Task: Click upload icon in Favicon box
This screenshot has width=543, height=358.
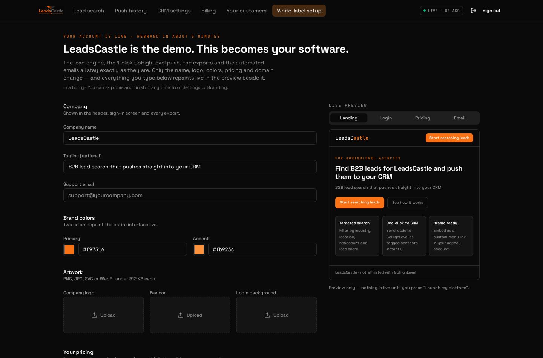Action: 181,315
